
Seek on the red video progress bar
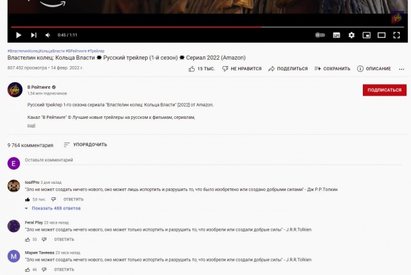tap(207, 27)
